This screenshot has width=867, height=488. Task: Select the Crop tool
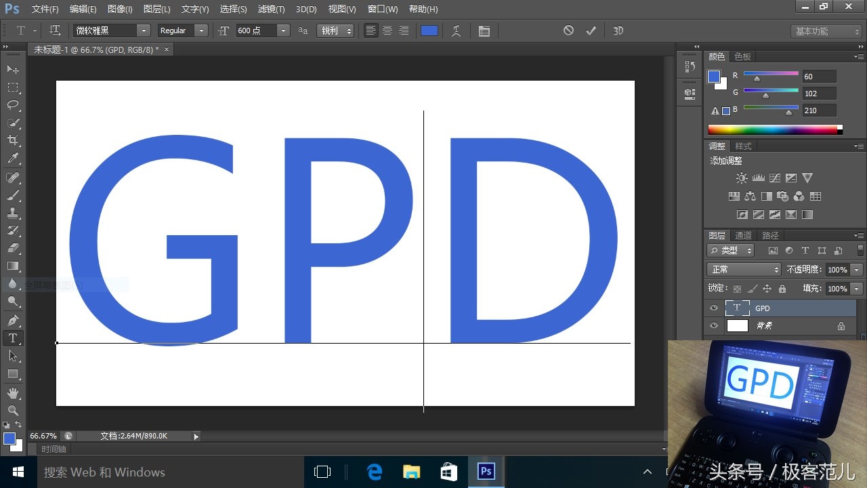(x=13, y=140)
